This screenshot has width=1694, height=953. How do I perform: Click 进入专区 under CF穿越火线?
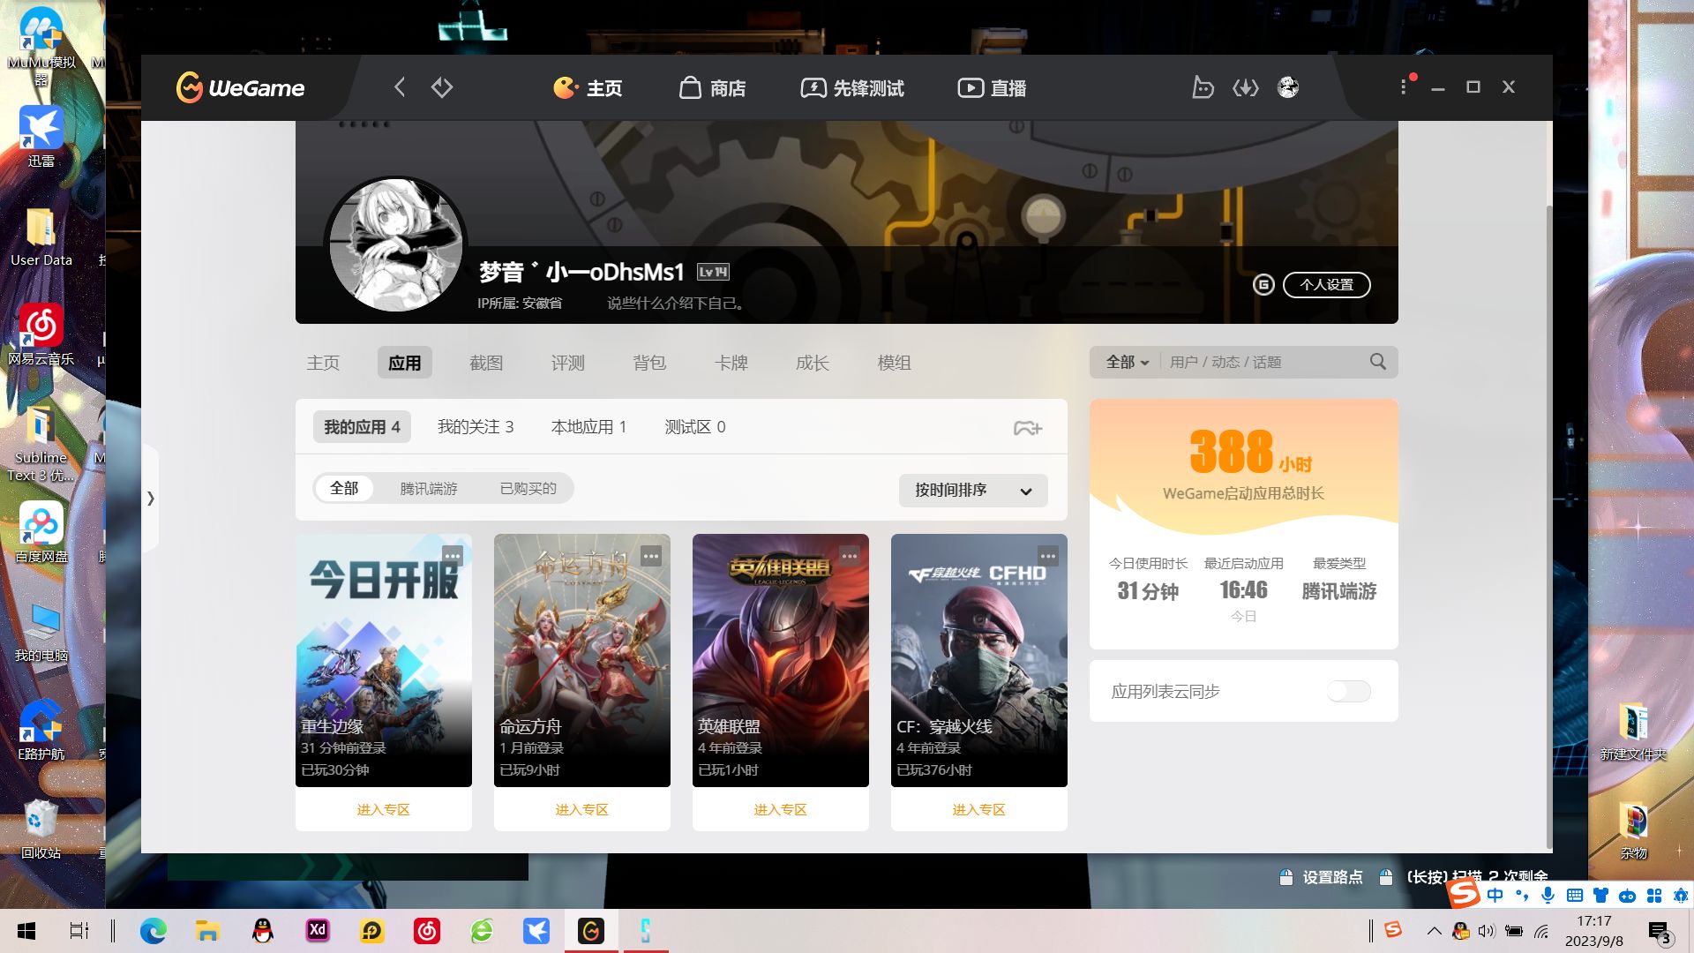pyautogui.click(x=979, y=809)
